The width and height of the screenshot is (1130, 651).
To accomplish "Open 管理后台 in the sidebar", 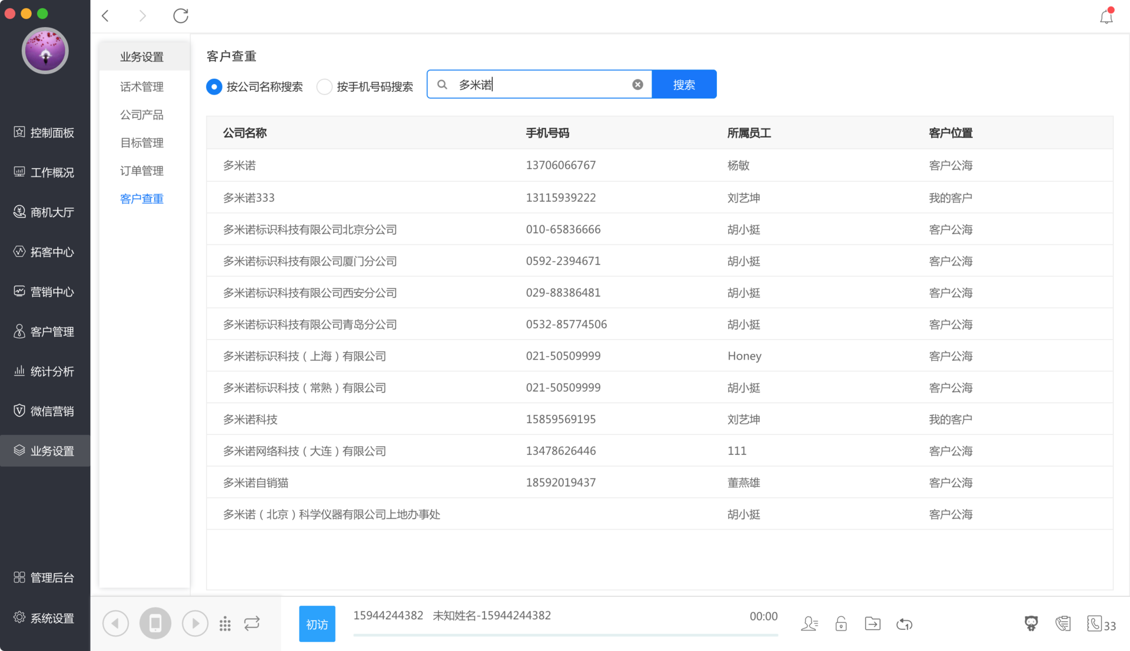I will tap(45, 578).
